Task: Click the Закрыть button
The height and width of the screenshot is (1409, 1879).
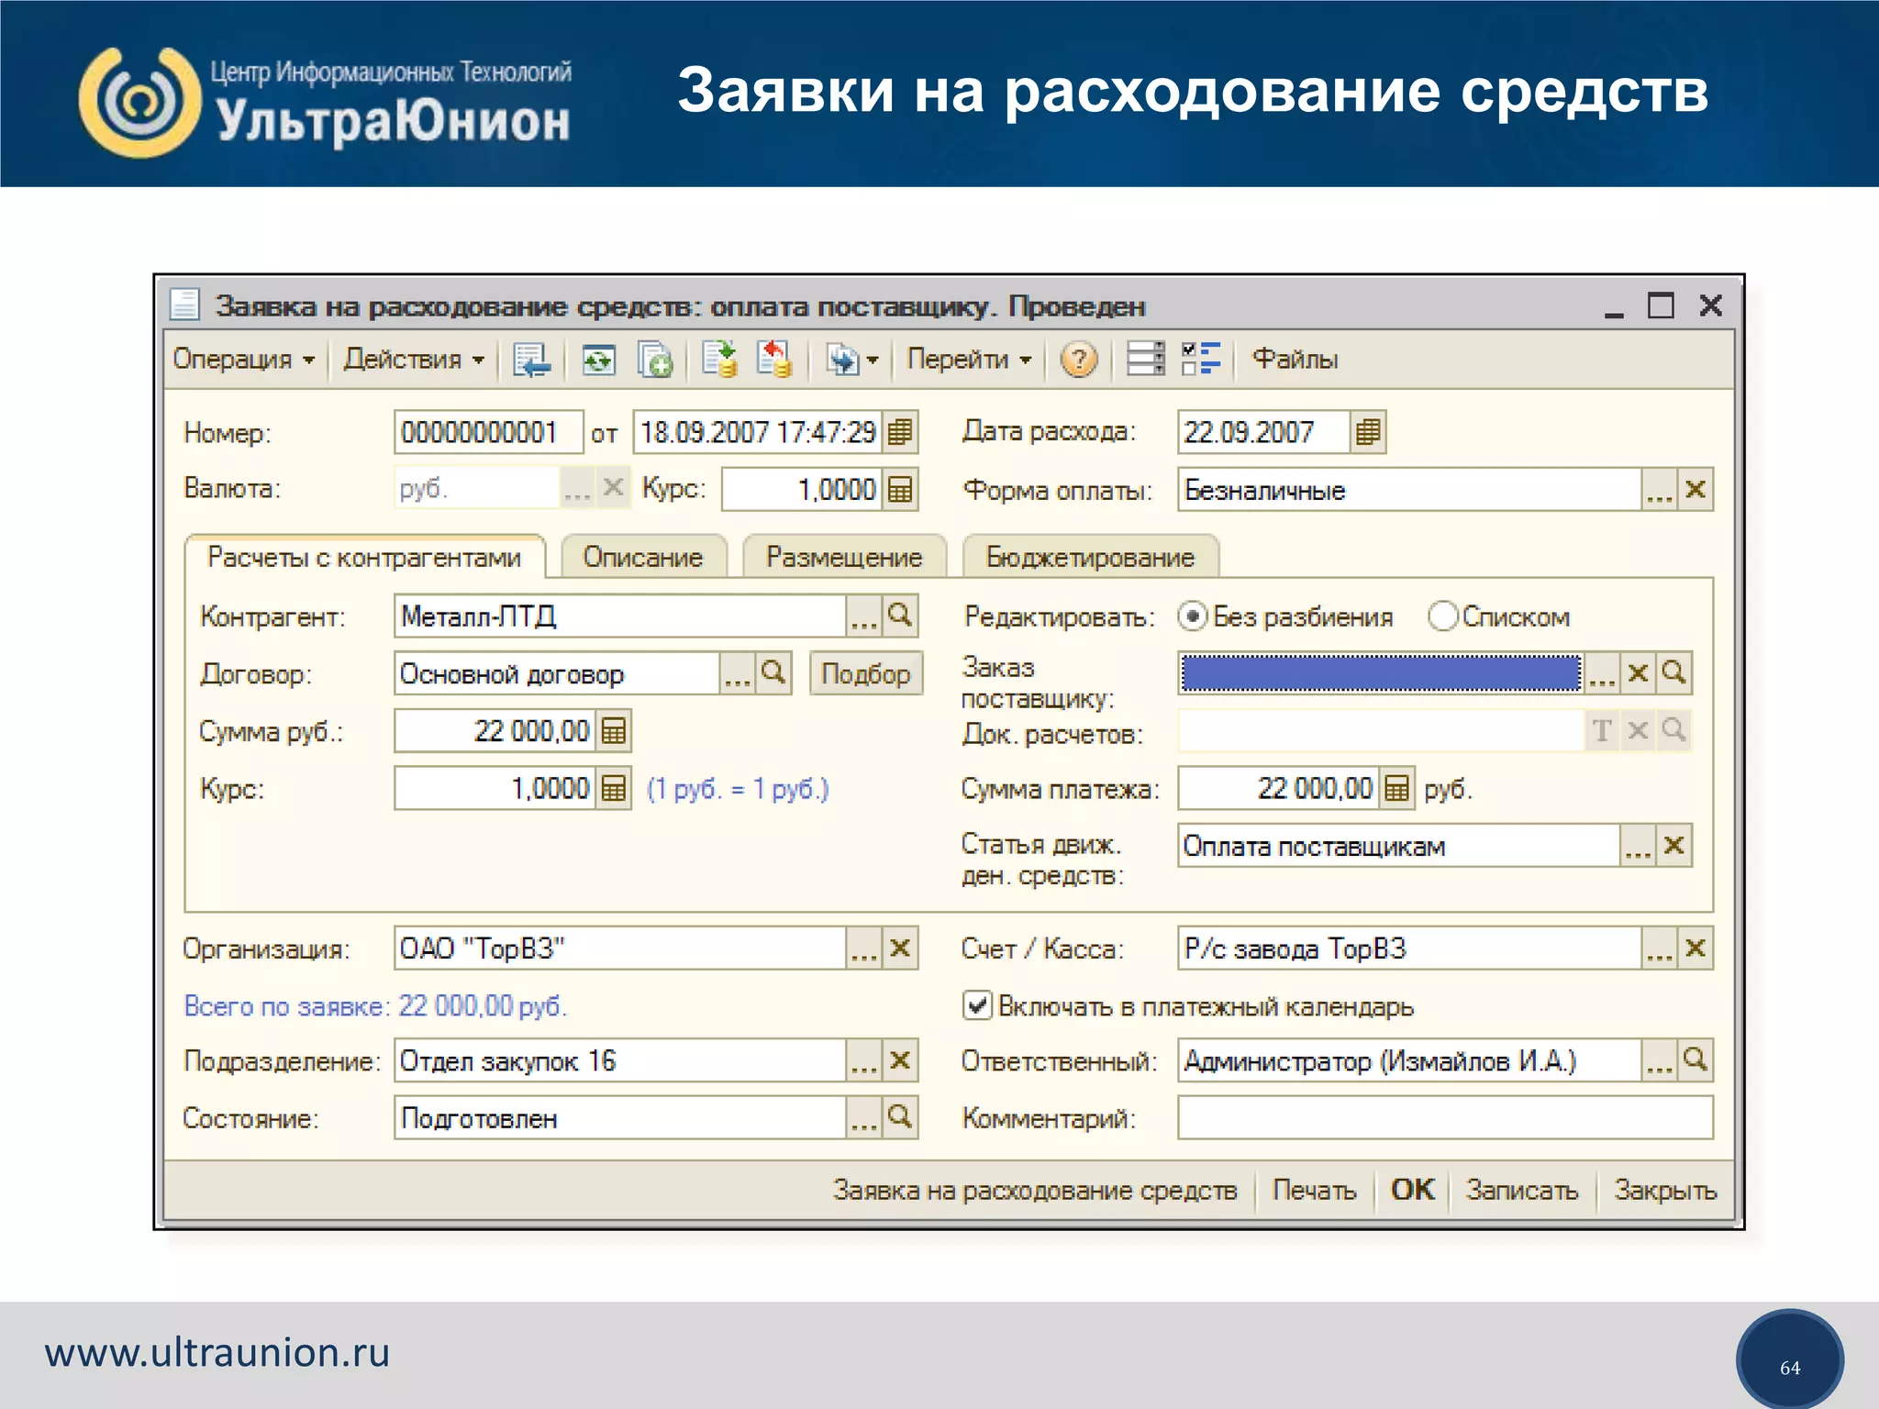Action: (1664, 1190)
